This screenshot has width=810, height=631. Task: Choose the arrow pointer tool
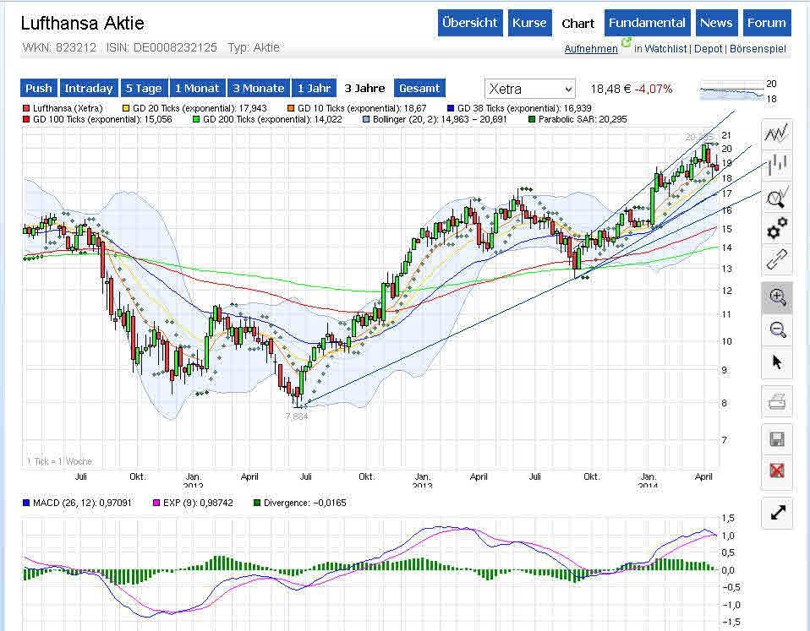click(777, 362)
